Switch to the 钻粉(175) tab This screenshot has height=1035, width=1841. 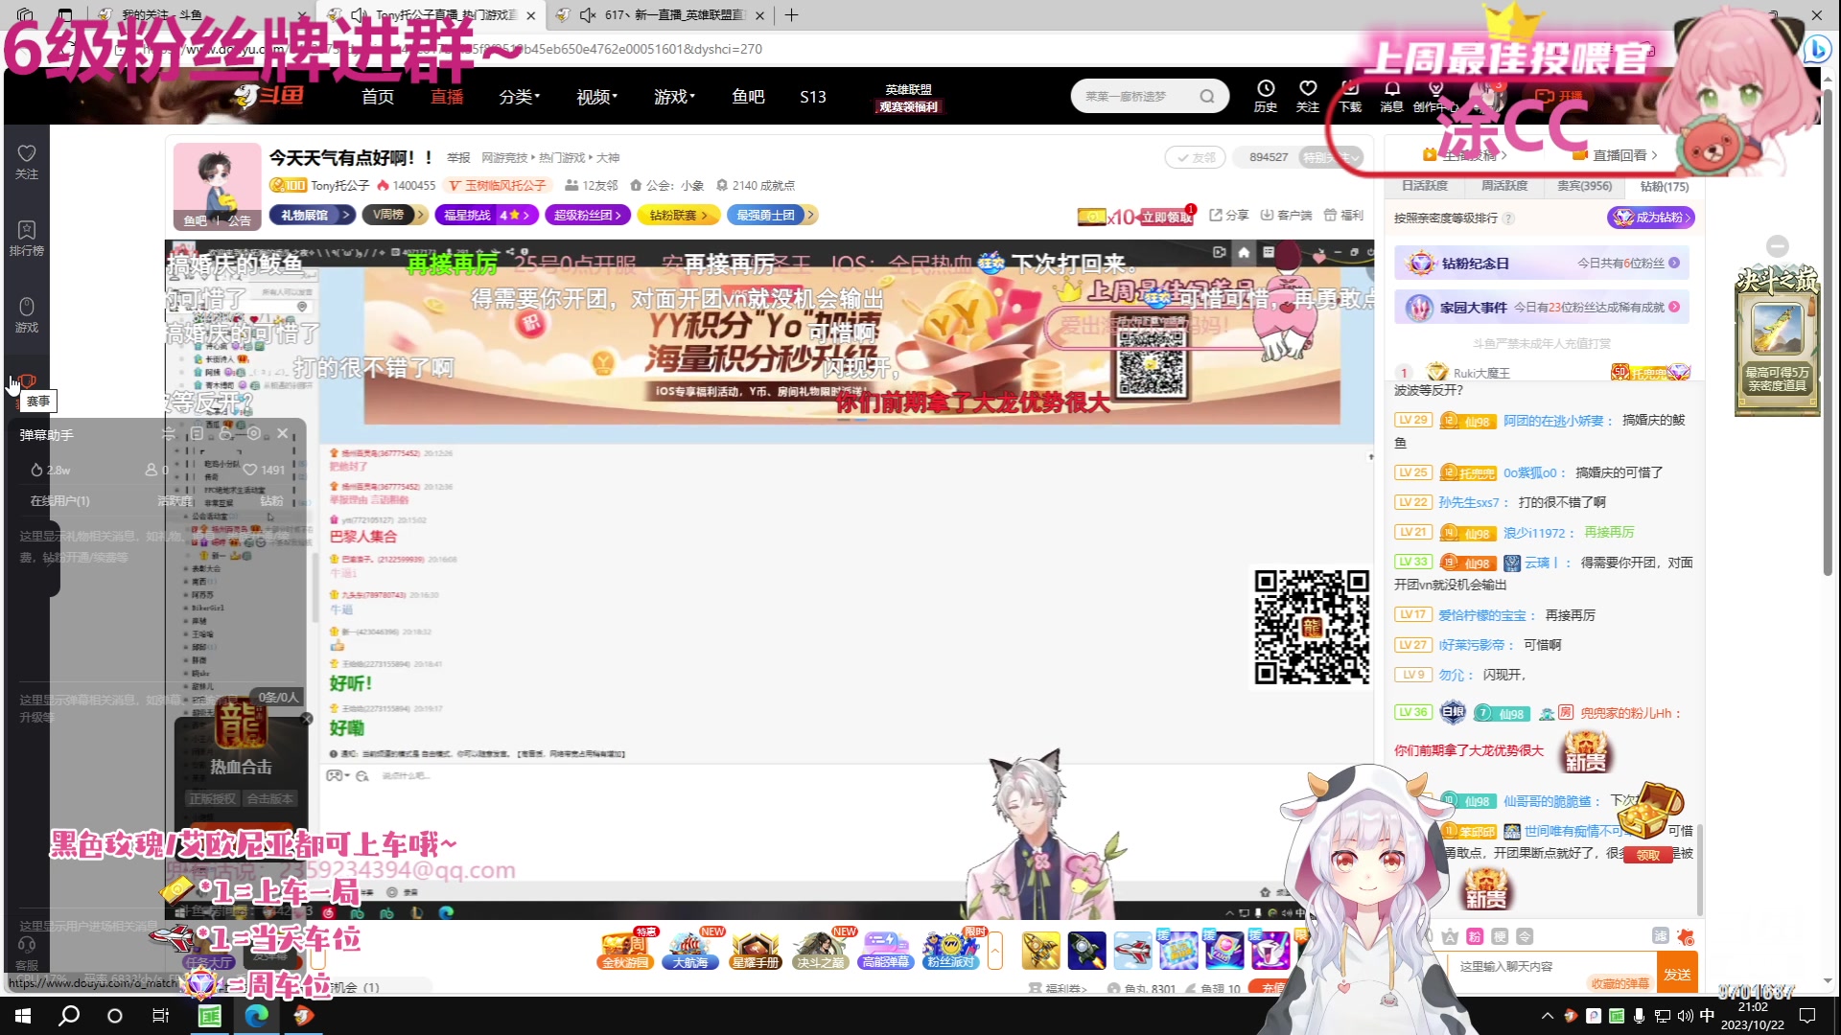pyautogui.click(x=1665, y=186)
